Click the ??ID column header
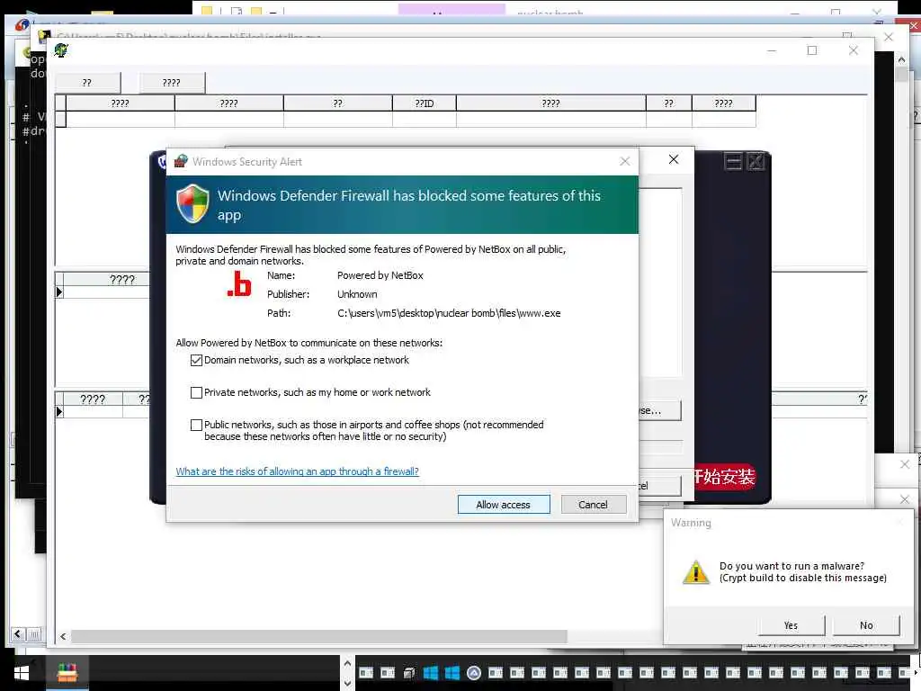Viewport: 921px width, 691px height. click(x=425, y=103)
